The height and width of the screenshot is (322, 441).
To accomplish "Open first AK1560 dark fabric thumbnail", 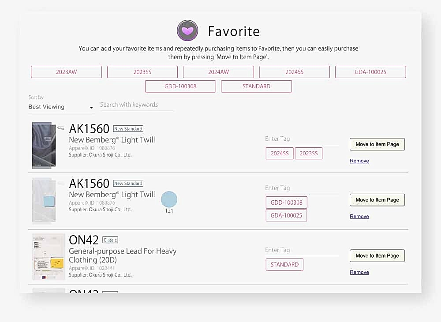I will coord(44,145).
